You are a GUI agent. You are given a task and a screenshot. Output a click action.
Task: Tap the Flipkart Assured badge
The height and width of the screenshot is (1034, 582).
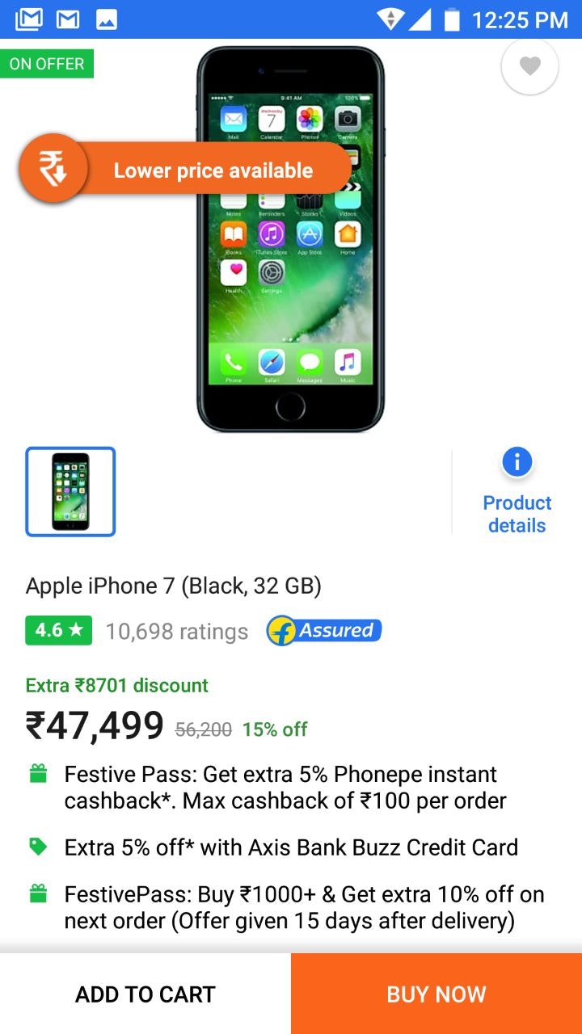(x=324, y=631)
